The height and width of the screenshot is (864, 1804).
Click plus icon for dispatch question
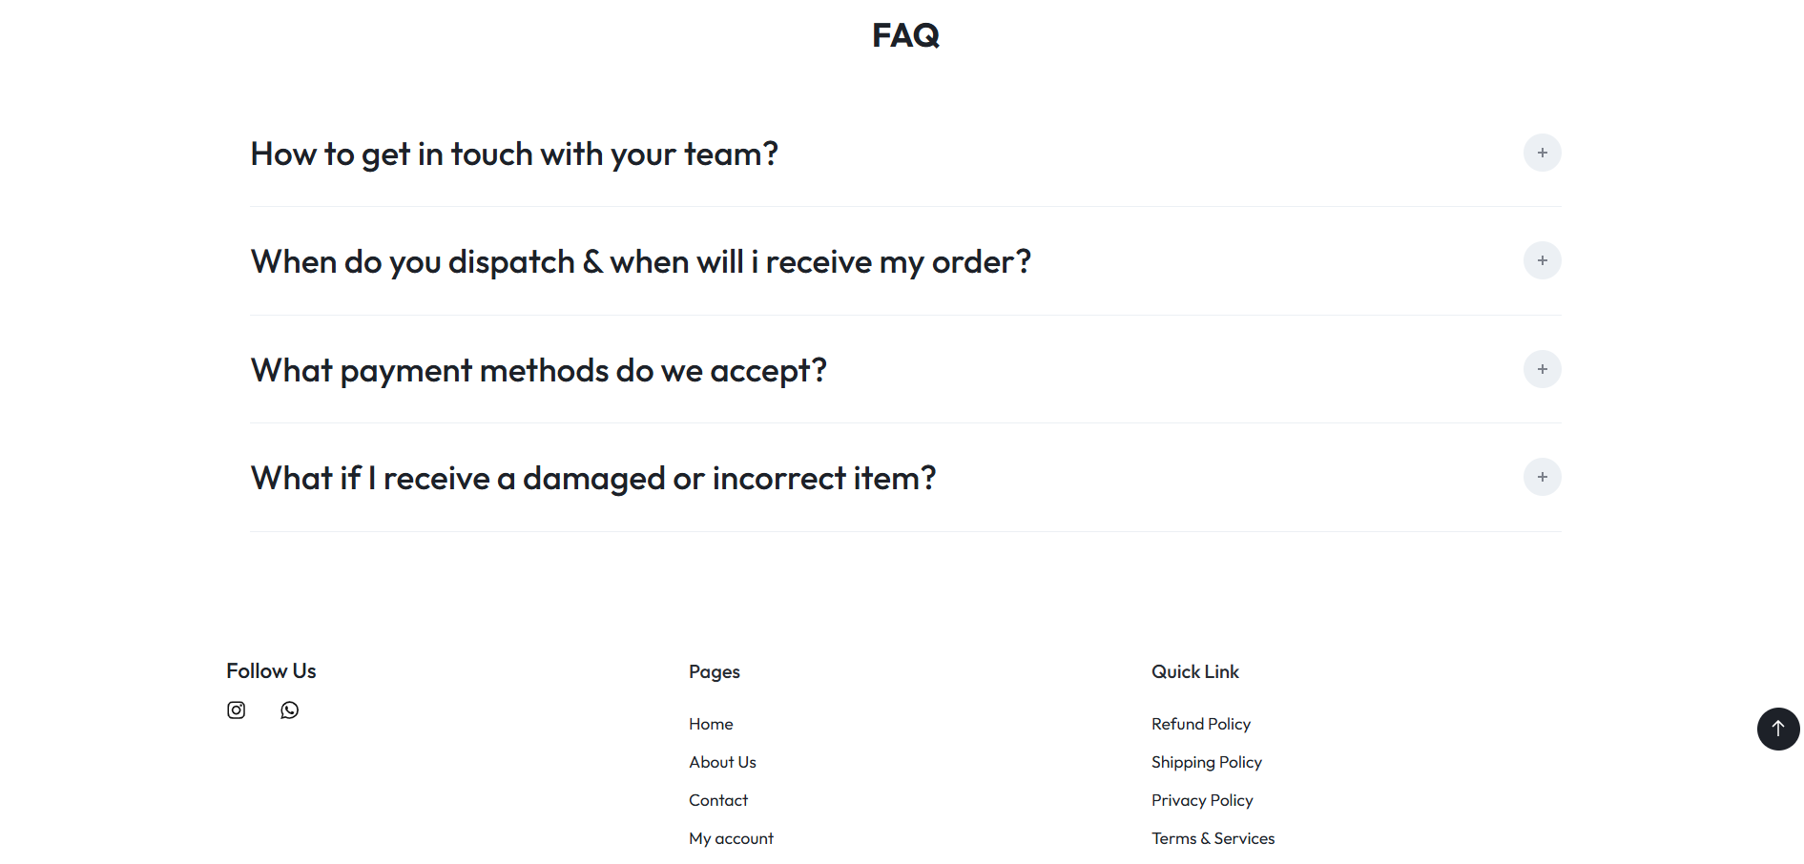(1542, 260)
